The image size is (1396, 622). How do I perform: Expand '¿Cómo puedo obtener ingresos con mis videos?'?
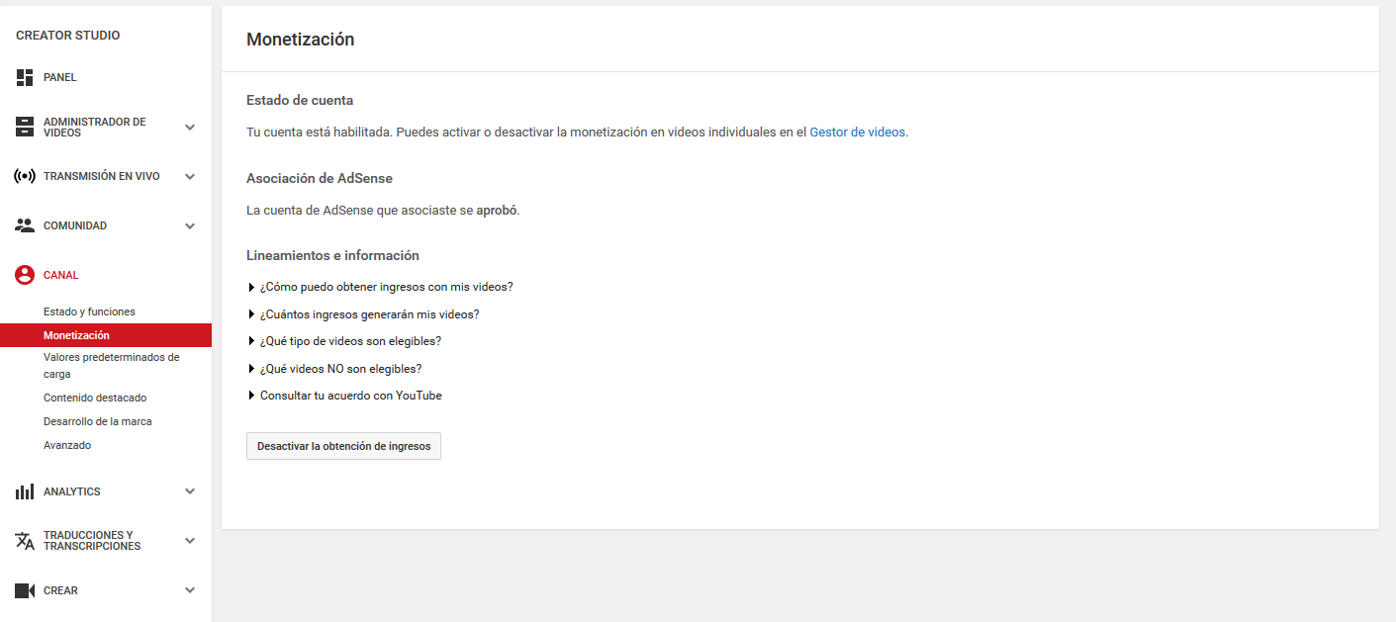tap(380, 287)
